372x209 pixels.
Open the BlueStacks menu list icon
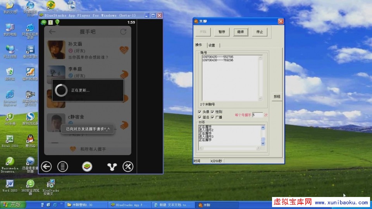(62, 167)
